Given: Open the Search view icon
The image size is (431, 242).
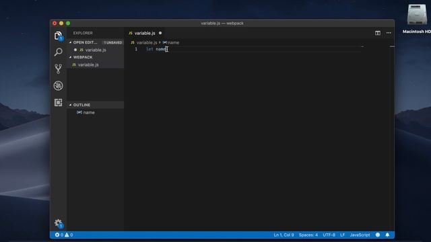Looking at the screenshot, I should coord(58,52).
